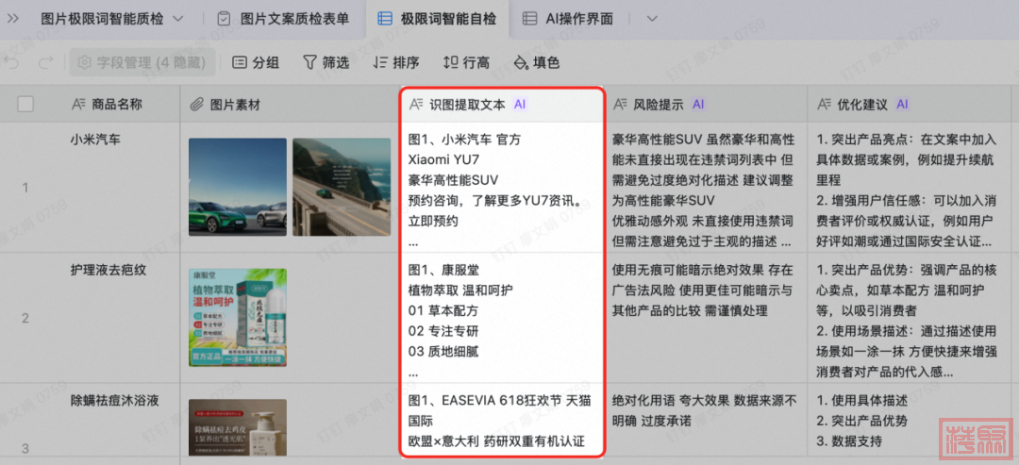The width and height of the screenshot is (1019, 465).
Task: Click the 图片素材 column header
Action: 289,104
